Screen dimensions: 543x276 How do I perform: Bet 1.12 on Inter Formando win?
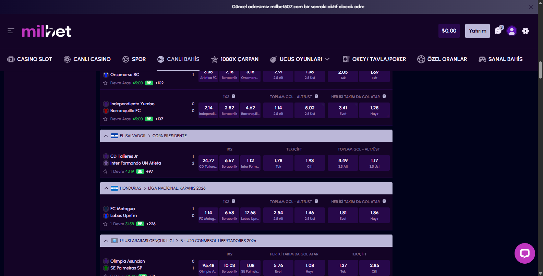(x=250, y=163)
